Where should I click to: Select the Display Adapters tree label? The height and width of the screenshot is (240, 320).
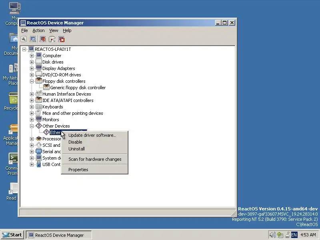point(58,68)
